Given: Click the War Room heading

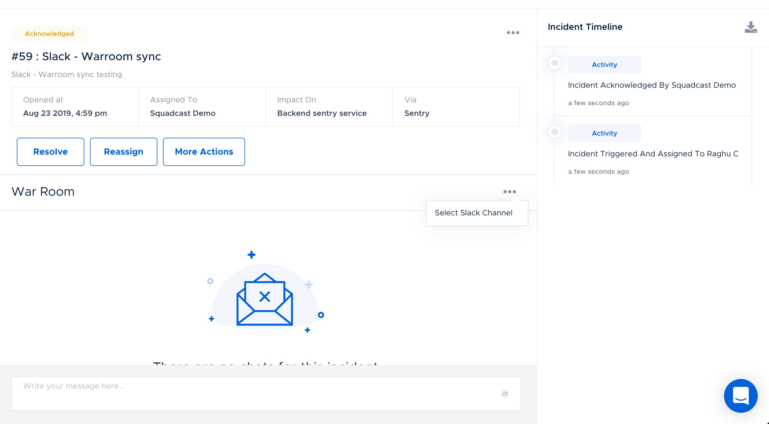Looking at the screenshot, I should (x=43, y=192).
